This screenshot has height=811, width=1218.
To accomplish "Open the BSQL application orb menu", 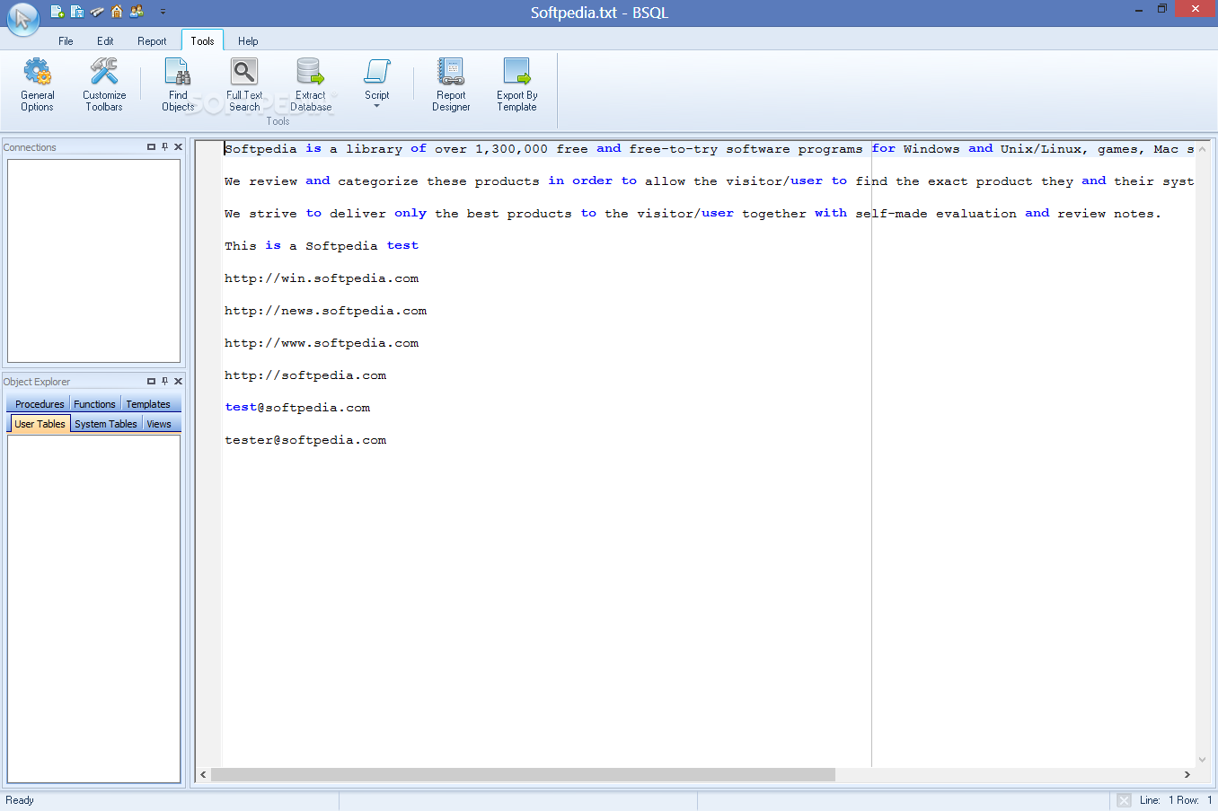I will pos(22,19).
